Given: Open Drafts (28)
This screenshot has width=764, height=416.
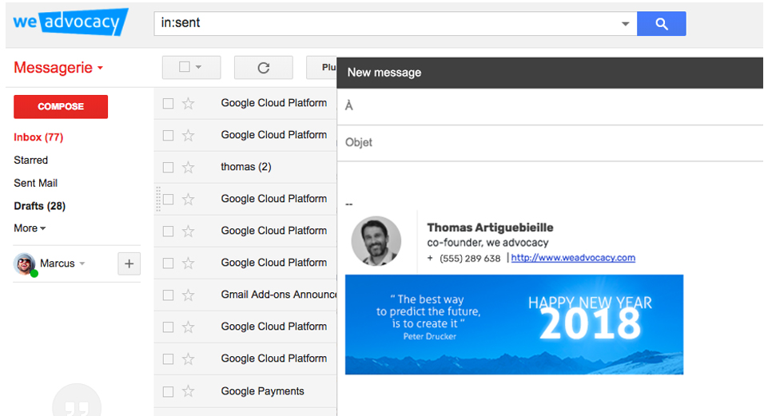Looking at the screenshot, I should [39, 206].
